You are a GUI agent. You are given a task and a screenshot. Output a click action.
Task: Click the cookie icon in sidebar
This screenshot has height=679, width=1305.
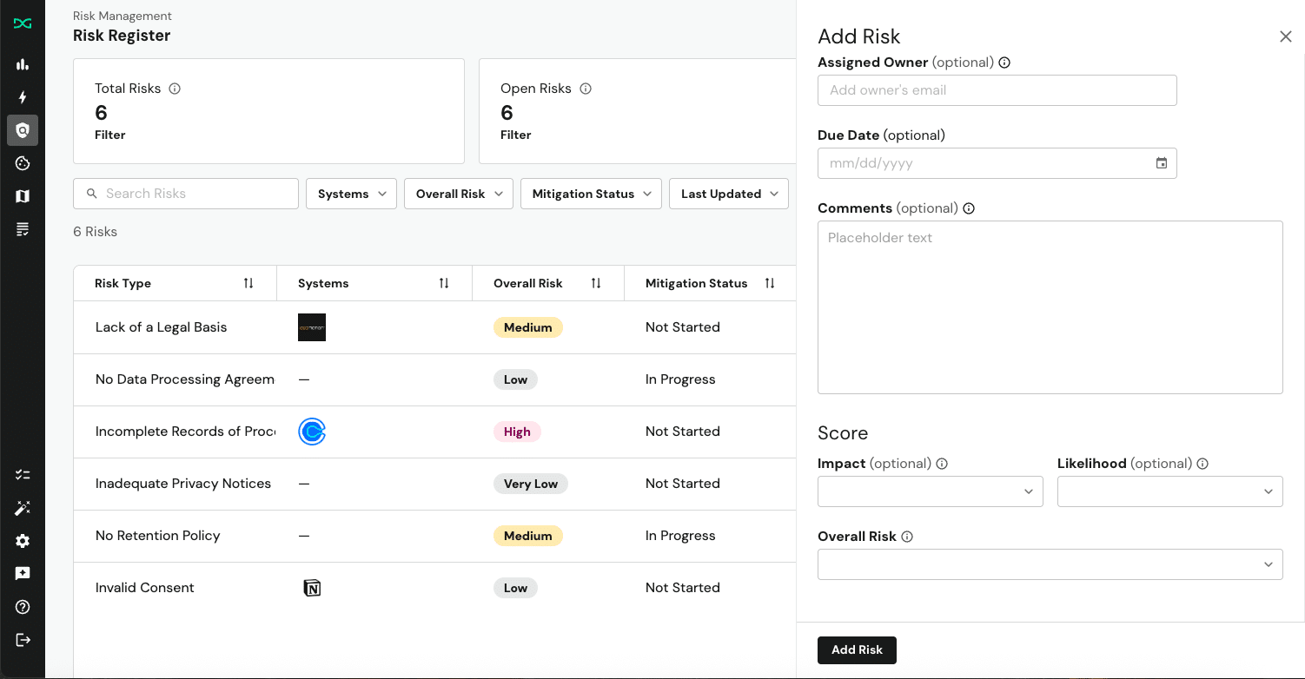(23, 163)
